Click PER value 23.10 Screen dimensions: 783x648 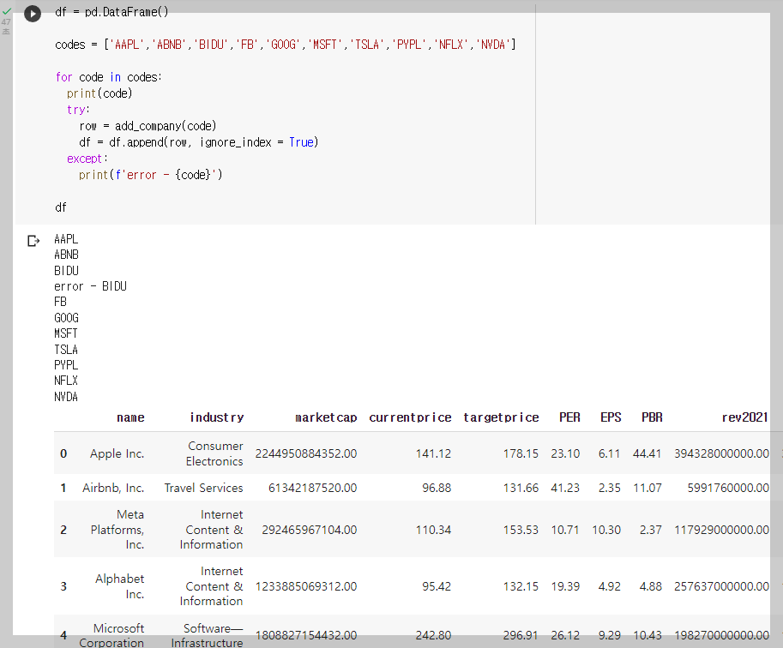(565, 453)
